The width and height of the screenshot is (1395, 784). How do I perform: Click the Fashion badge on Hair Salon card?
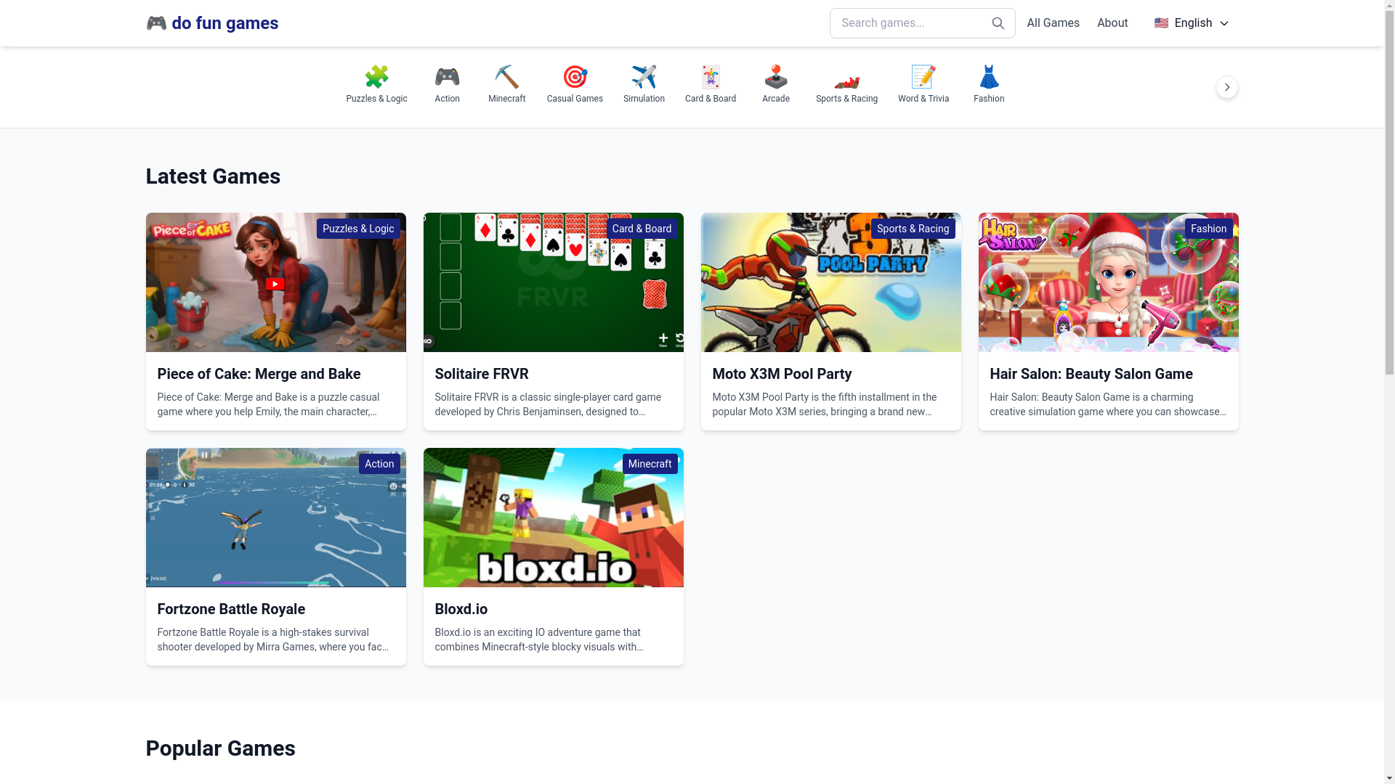point(1209,229)
